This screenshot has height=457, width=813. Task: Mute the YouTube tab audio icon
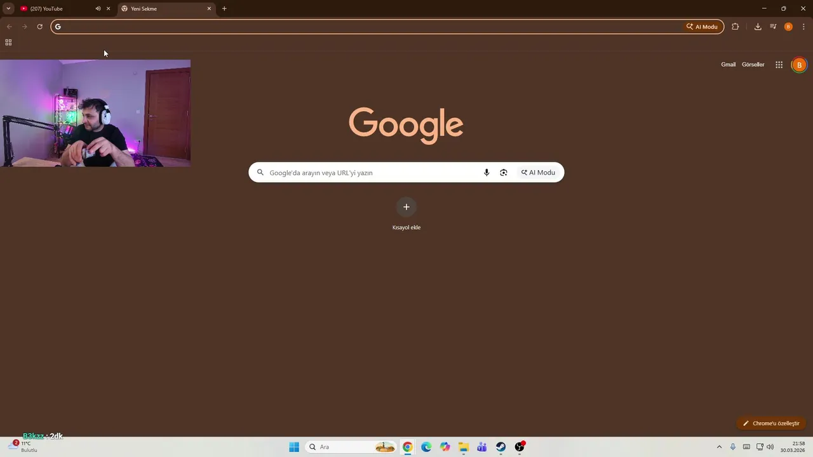[x=98, y=9]
